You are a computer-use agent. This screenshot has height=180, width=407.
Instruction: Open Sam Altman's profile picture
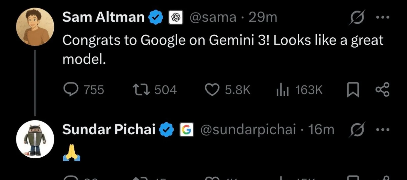(x=35, y=27)
